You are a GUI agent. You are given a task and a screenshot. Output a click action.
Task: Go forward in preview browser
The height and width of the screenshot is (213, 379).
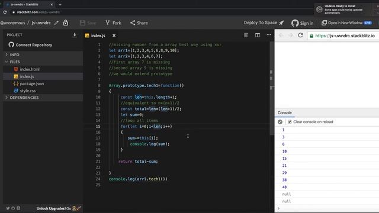coord(291,35)
